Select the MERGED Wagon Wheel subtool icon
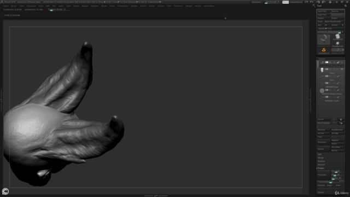The height and width of the screenshot is (197, 350). 322,91
